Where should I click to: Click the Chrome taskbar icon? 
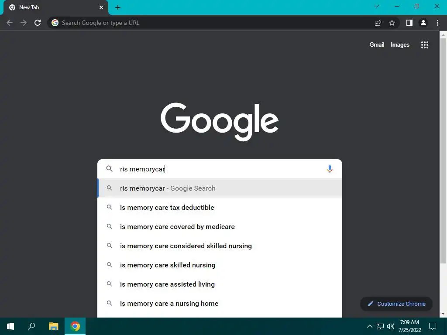tap(75, 326)
